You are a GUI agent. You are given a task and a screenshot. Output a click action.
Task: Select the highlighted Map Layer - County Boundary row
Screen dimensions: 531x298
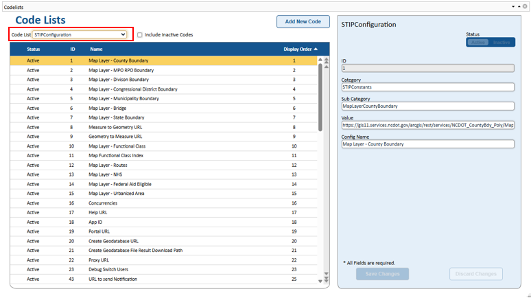tap(163, 60)
